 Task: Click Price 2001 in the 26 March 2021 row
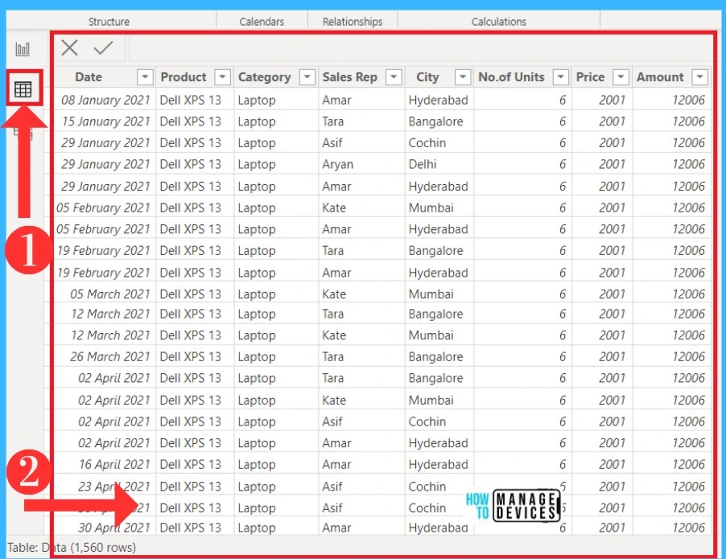click(612, 356)
